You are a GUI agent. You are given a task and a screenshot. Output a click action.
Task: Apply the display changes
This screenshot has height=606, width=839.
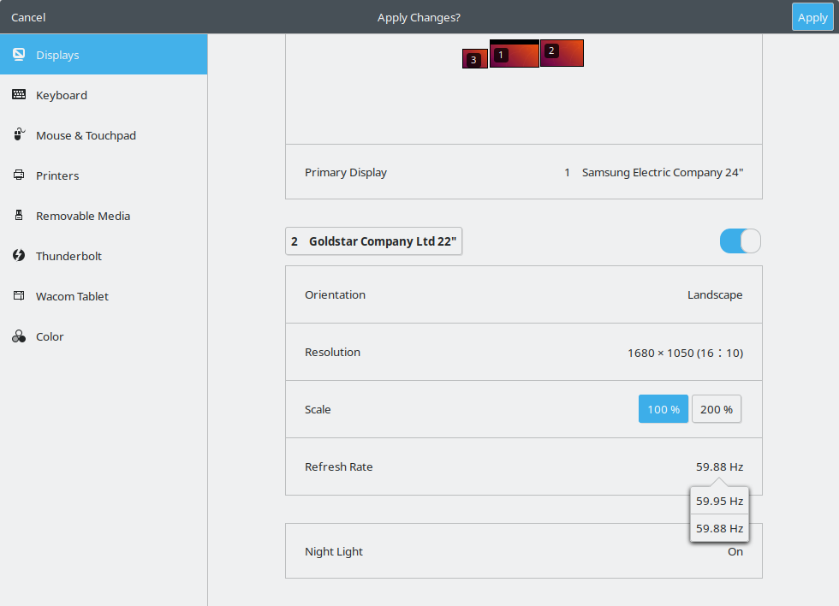pos(812,17)
